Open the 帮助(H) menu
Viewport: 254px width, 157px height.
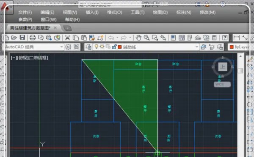coord(72,20)
